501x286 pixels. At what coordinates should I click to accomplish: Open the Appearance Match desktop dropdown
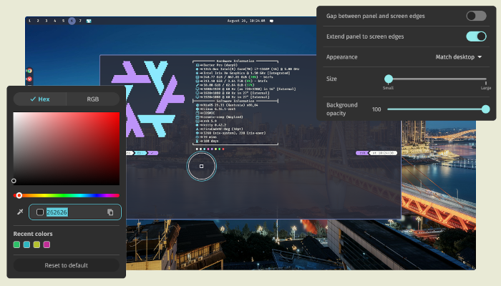[x=459, y=56]
